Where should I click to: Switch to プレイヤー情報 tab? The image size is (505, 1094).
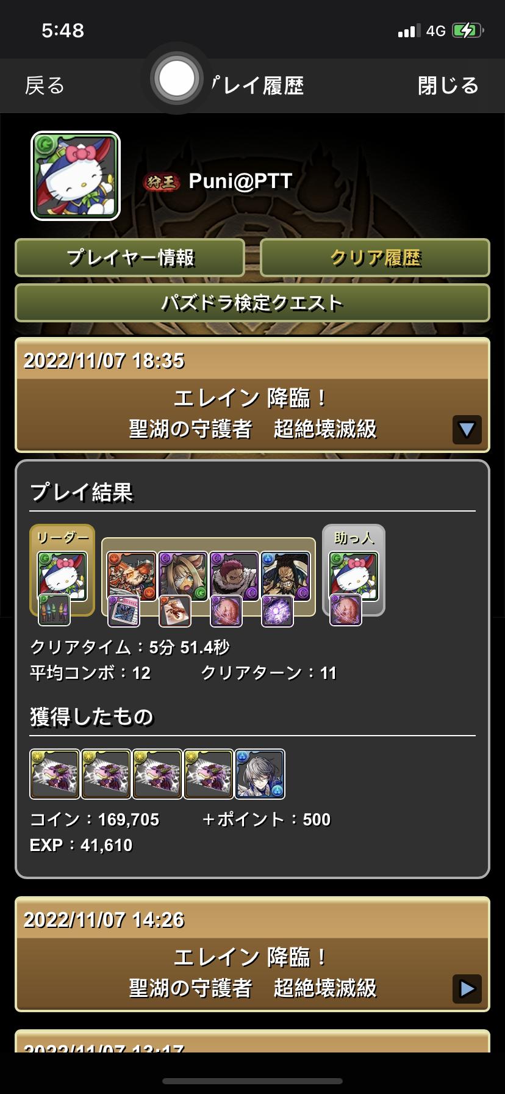pyautogui.click(x=130, y=258)
